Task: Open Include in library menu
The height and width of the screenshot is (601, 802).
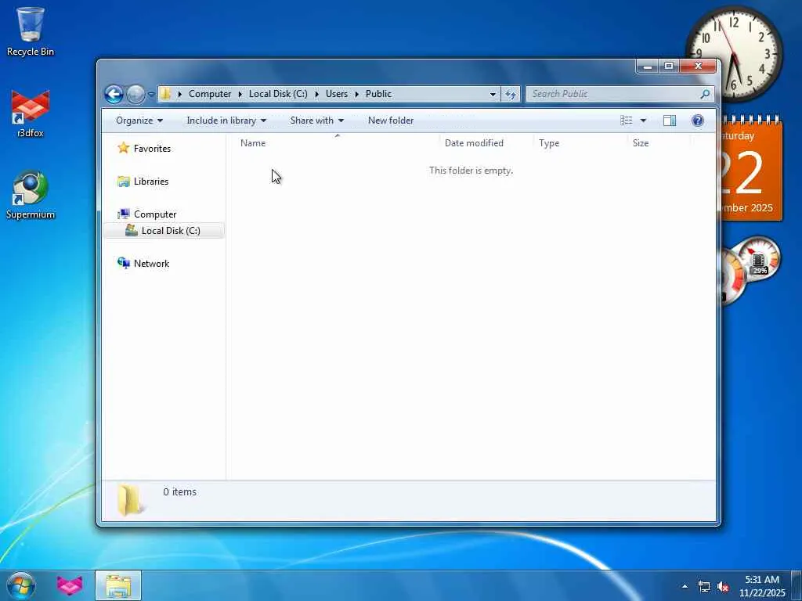Action: point(226,121)
